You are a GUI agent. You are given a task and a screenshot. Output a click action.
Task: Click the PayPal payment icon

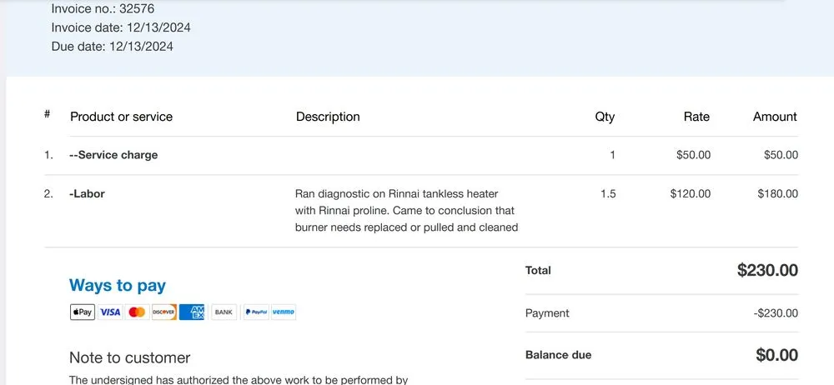click(x=255, y=312)
